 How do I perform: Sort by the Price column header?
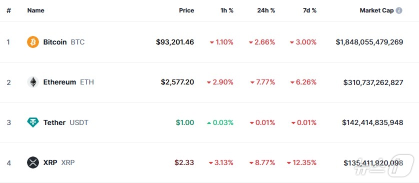[x=186, y=10]
